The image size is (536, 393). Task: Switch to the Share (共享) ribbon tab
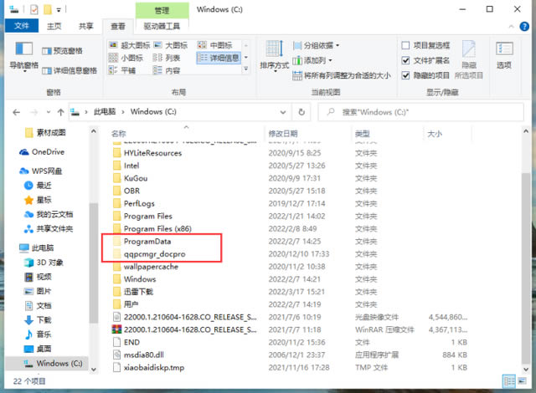click(85, 26)
